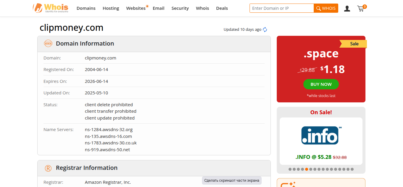Click the Registrar Information header
403x187 pixels.
point(87,168)
